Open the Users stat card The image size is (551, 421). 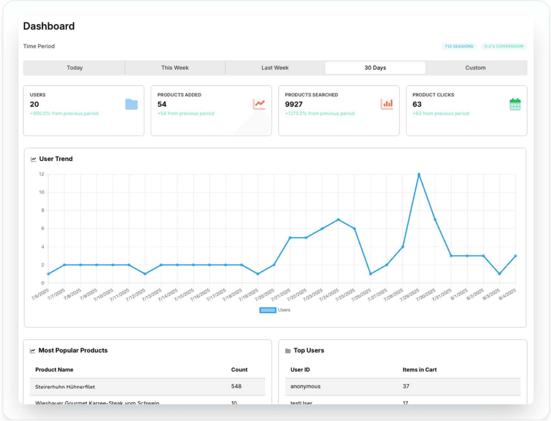click(x=83, y=111)
